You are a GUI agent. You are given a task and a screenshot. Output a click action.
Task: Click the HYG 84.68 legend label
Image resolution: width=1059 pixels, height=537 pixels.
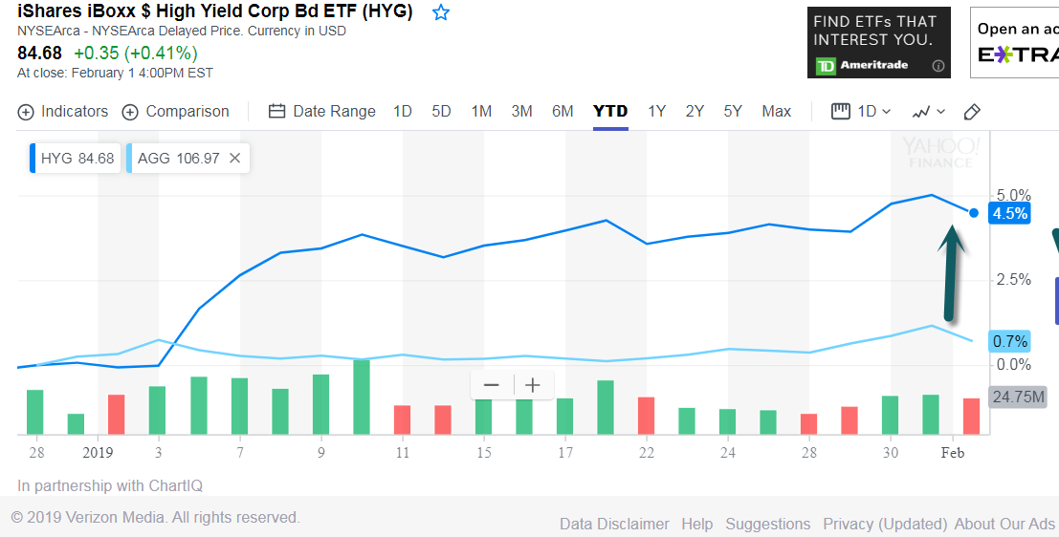coord(77,159)
